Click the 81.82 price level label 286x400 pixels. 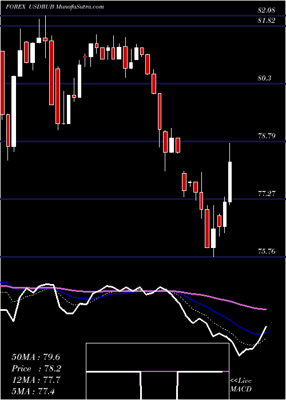[x=267, y=21]
